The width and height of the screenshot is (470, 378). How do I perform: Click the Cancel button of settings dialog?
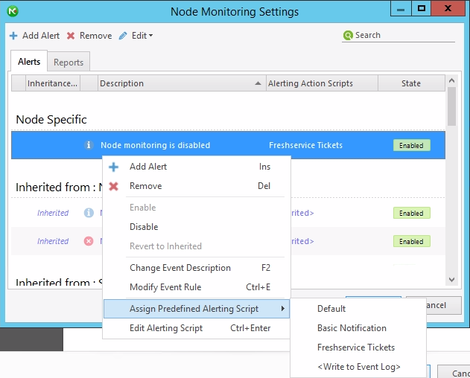443,305
